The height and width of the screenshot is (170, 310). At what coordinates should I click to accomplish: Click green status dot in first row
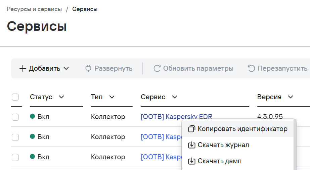[x=33, y=116]
